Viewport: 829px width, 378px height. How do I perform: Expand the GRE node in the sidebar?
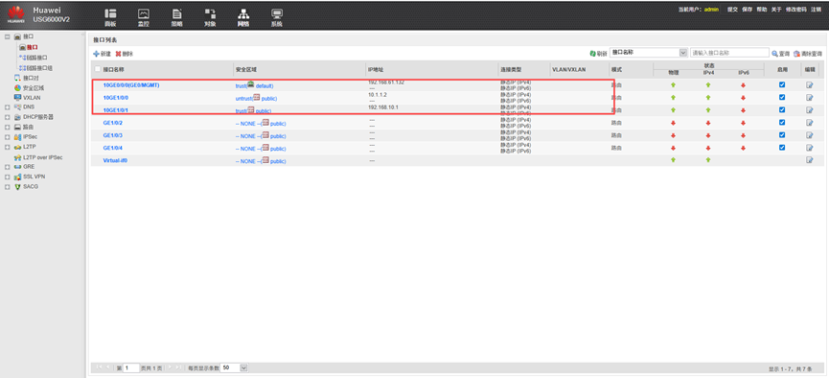(x=8, y=167)
